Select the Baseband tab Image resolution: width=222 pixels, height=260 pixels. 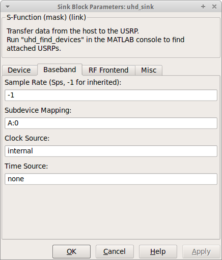(60, 70)
